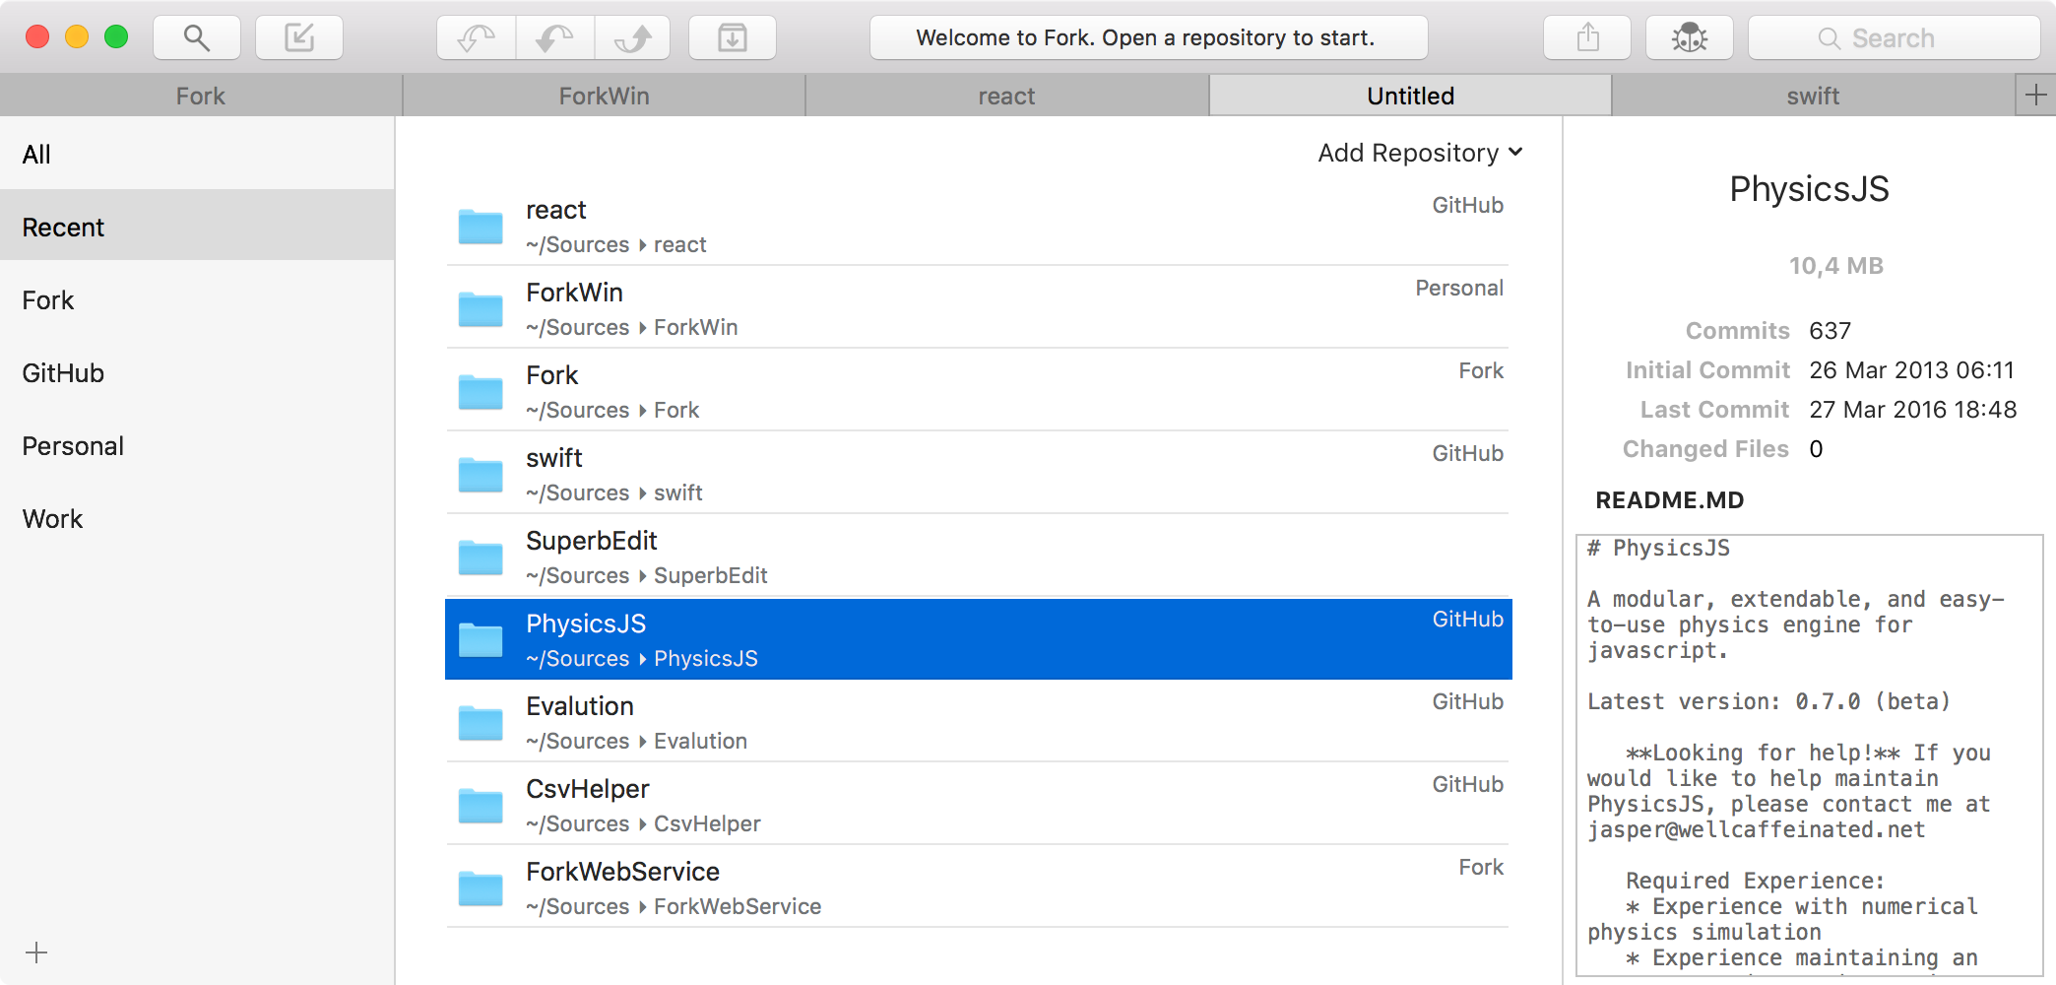
Task: Click the README.MD heading
Action: (1670, 500)
